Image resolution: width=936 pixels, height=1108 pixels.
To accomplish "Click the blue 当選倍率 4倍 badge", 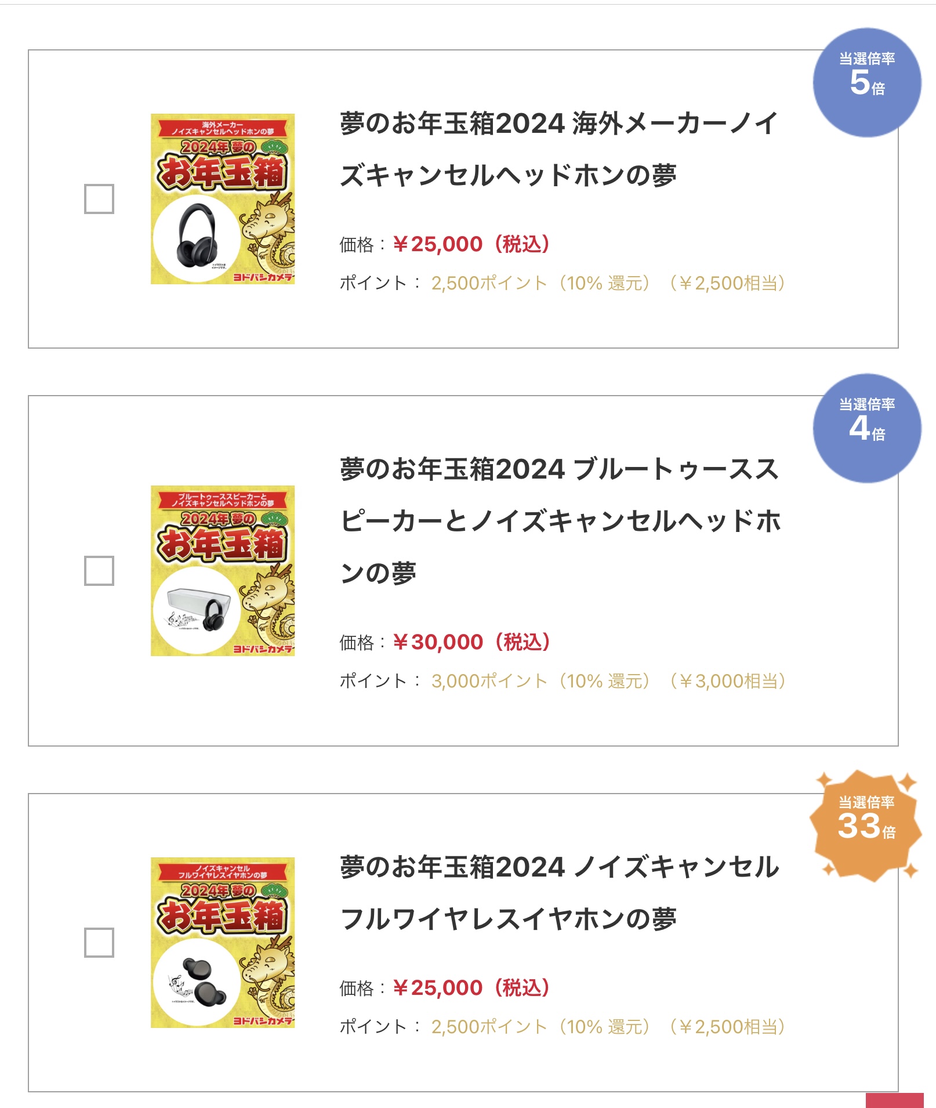I will pos(867,428).
